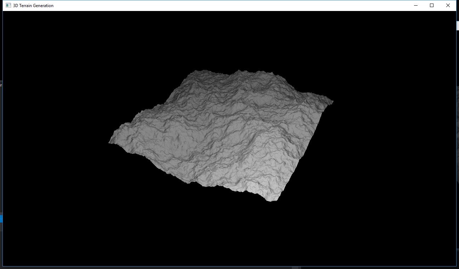Click the 3D Terrain Generation window icon
Image resolution: width=459 pixels, height=269 pixels.
tap(8, 6)
